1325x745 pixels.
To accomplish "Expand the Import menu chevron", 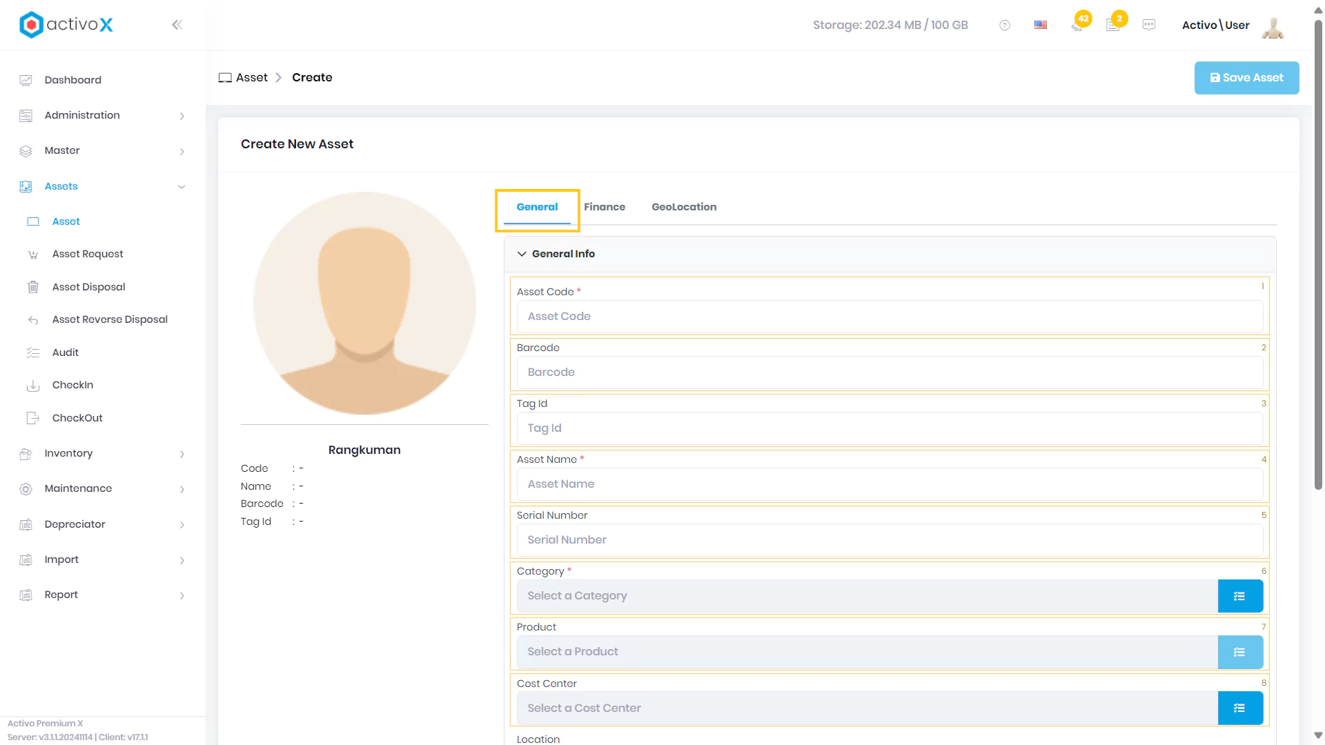I will pyautogui.click(x=181, y=560).
